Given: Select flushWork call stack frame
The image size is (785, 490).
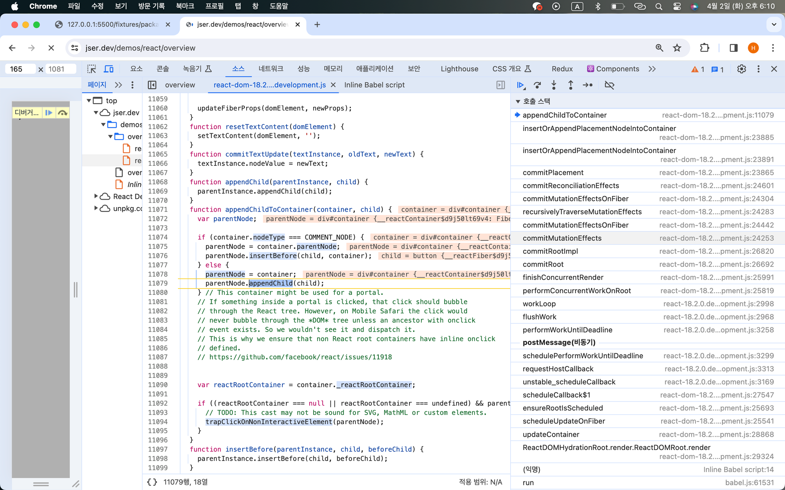Looking at the screenshot, I should 648,317.
